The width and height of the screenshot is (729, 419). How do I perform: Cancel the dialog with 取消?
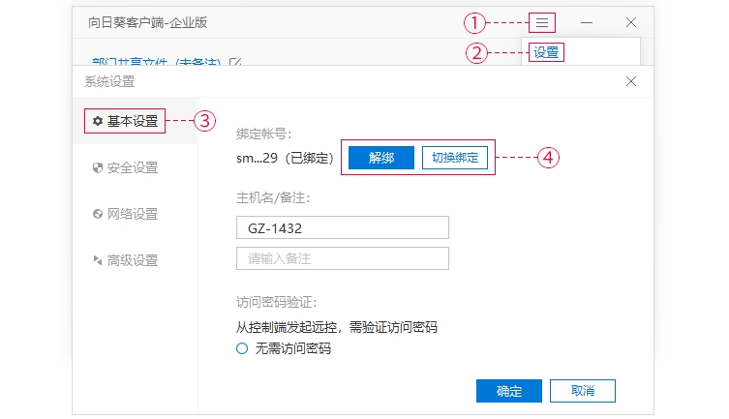(582, 391)
